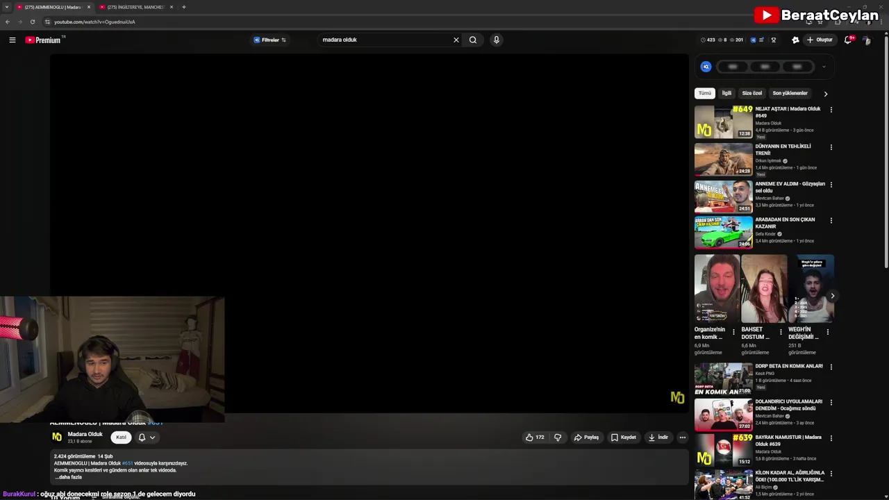Image resolution: width=889 pixels, height=500 pixels.
Task: Open the YouTube hamburger guide menu
Action: [13, 40]
